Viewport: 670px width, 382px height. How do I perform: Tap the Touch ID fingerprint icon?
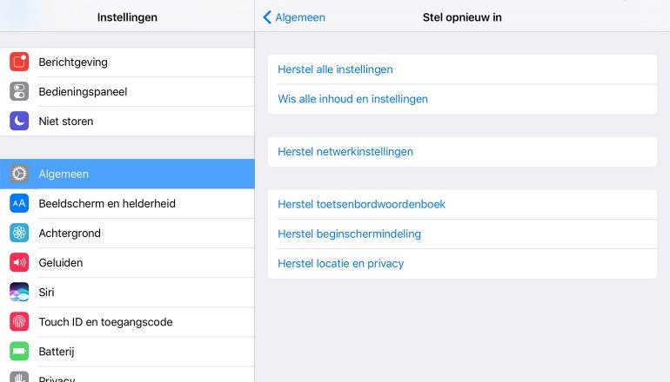click(x=19, y=321)
